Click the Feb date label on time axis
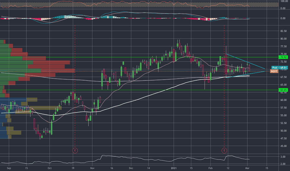This screenshot has width=290, height=171. [210, 168]
